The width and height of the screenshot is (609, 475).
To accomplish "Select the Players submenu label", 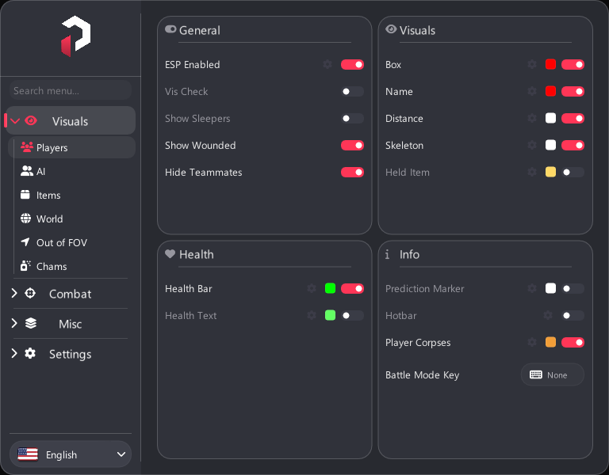I will click(x=52, y=148).
